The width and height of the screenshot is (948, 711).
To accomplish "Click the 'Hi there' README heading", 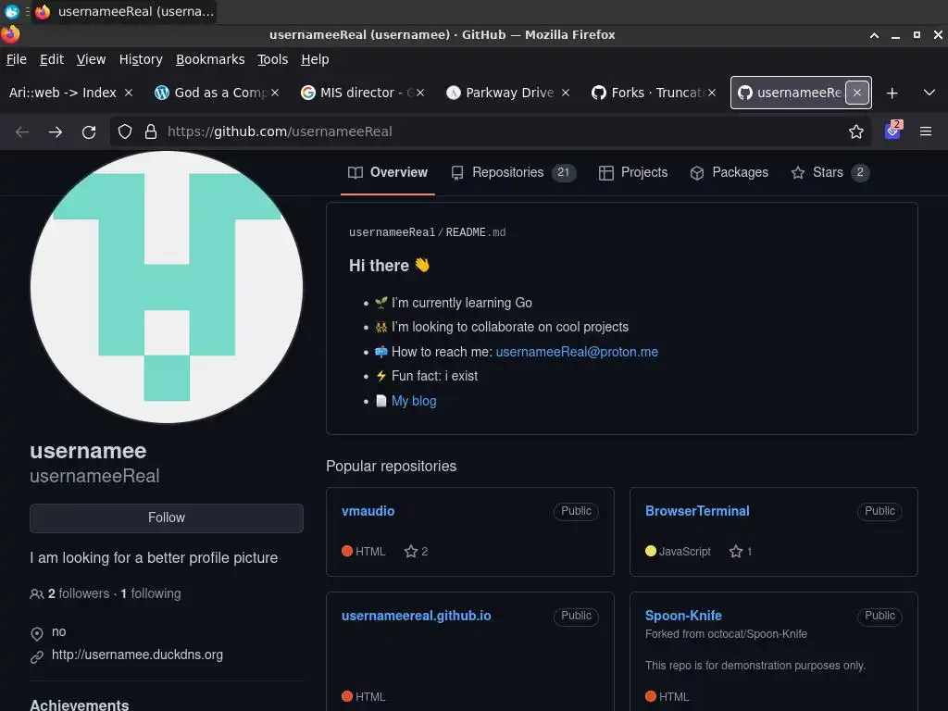I will coord(390,266).
